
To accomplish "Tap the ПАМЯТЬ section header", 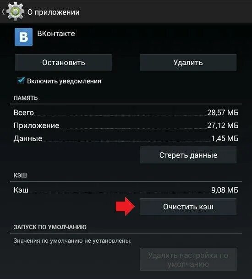I will (26, 98).
